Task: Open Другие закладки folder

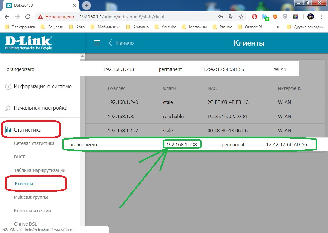Action: [x=305, y=27]
